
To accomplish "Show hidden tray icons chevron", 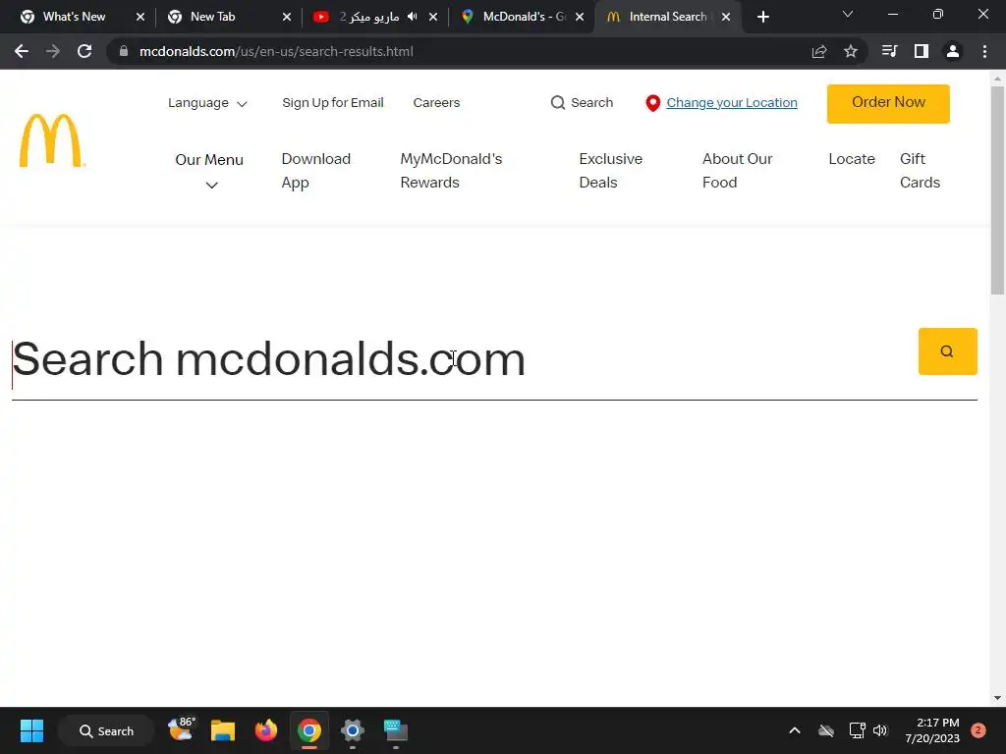I will pos(794,730).
